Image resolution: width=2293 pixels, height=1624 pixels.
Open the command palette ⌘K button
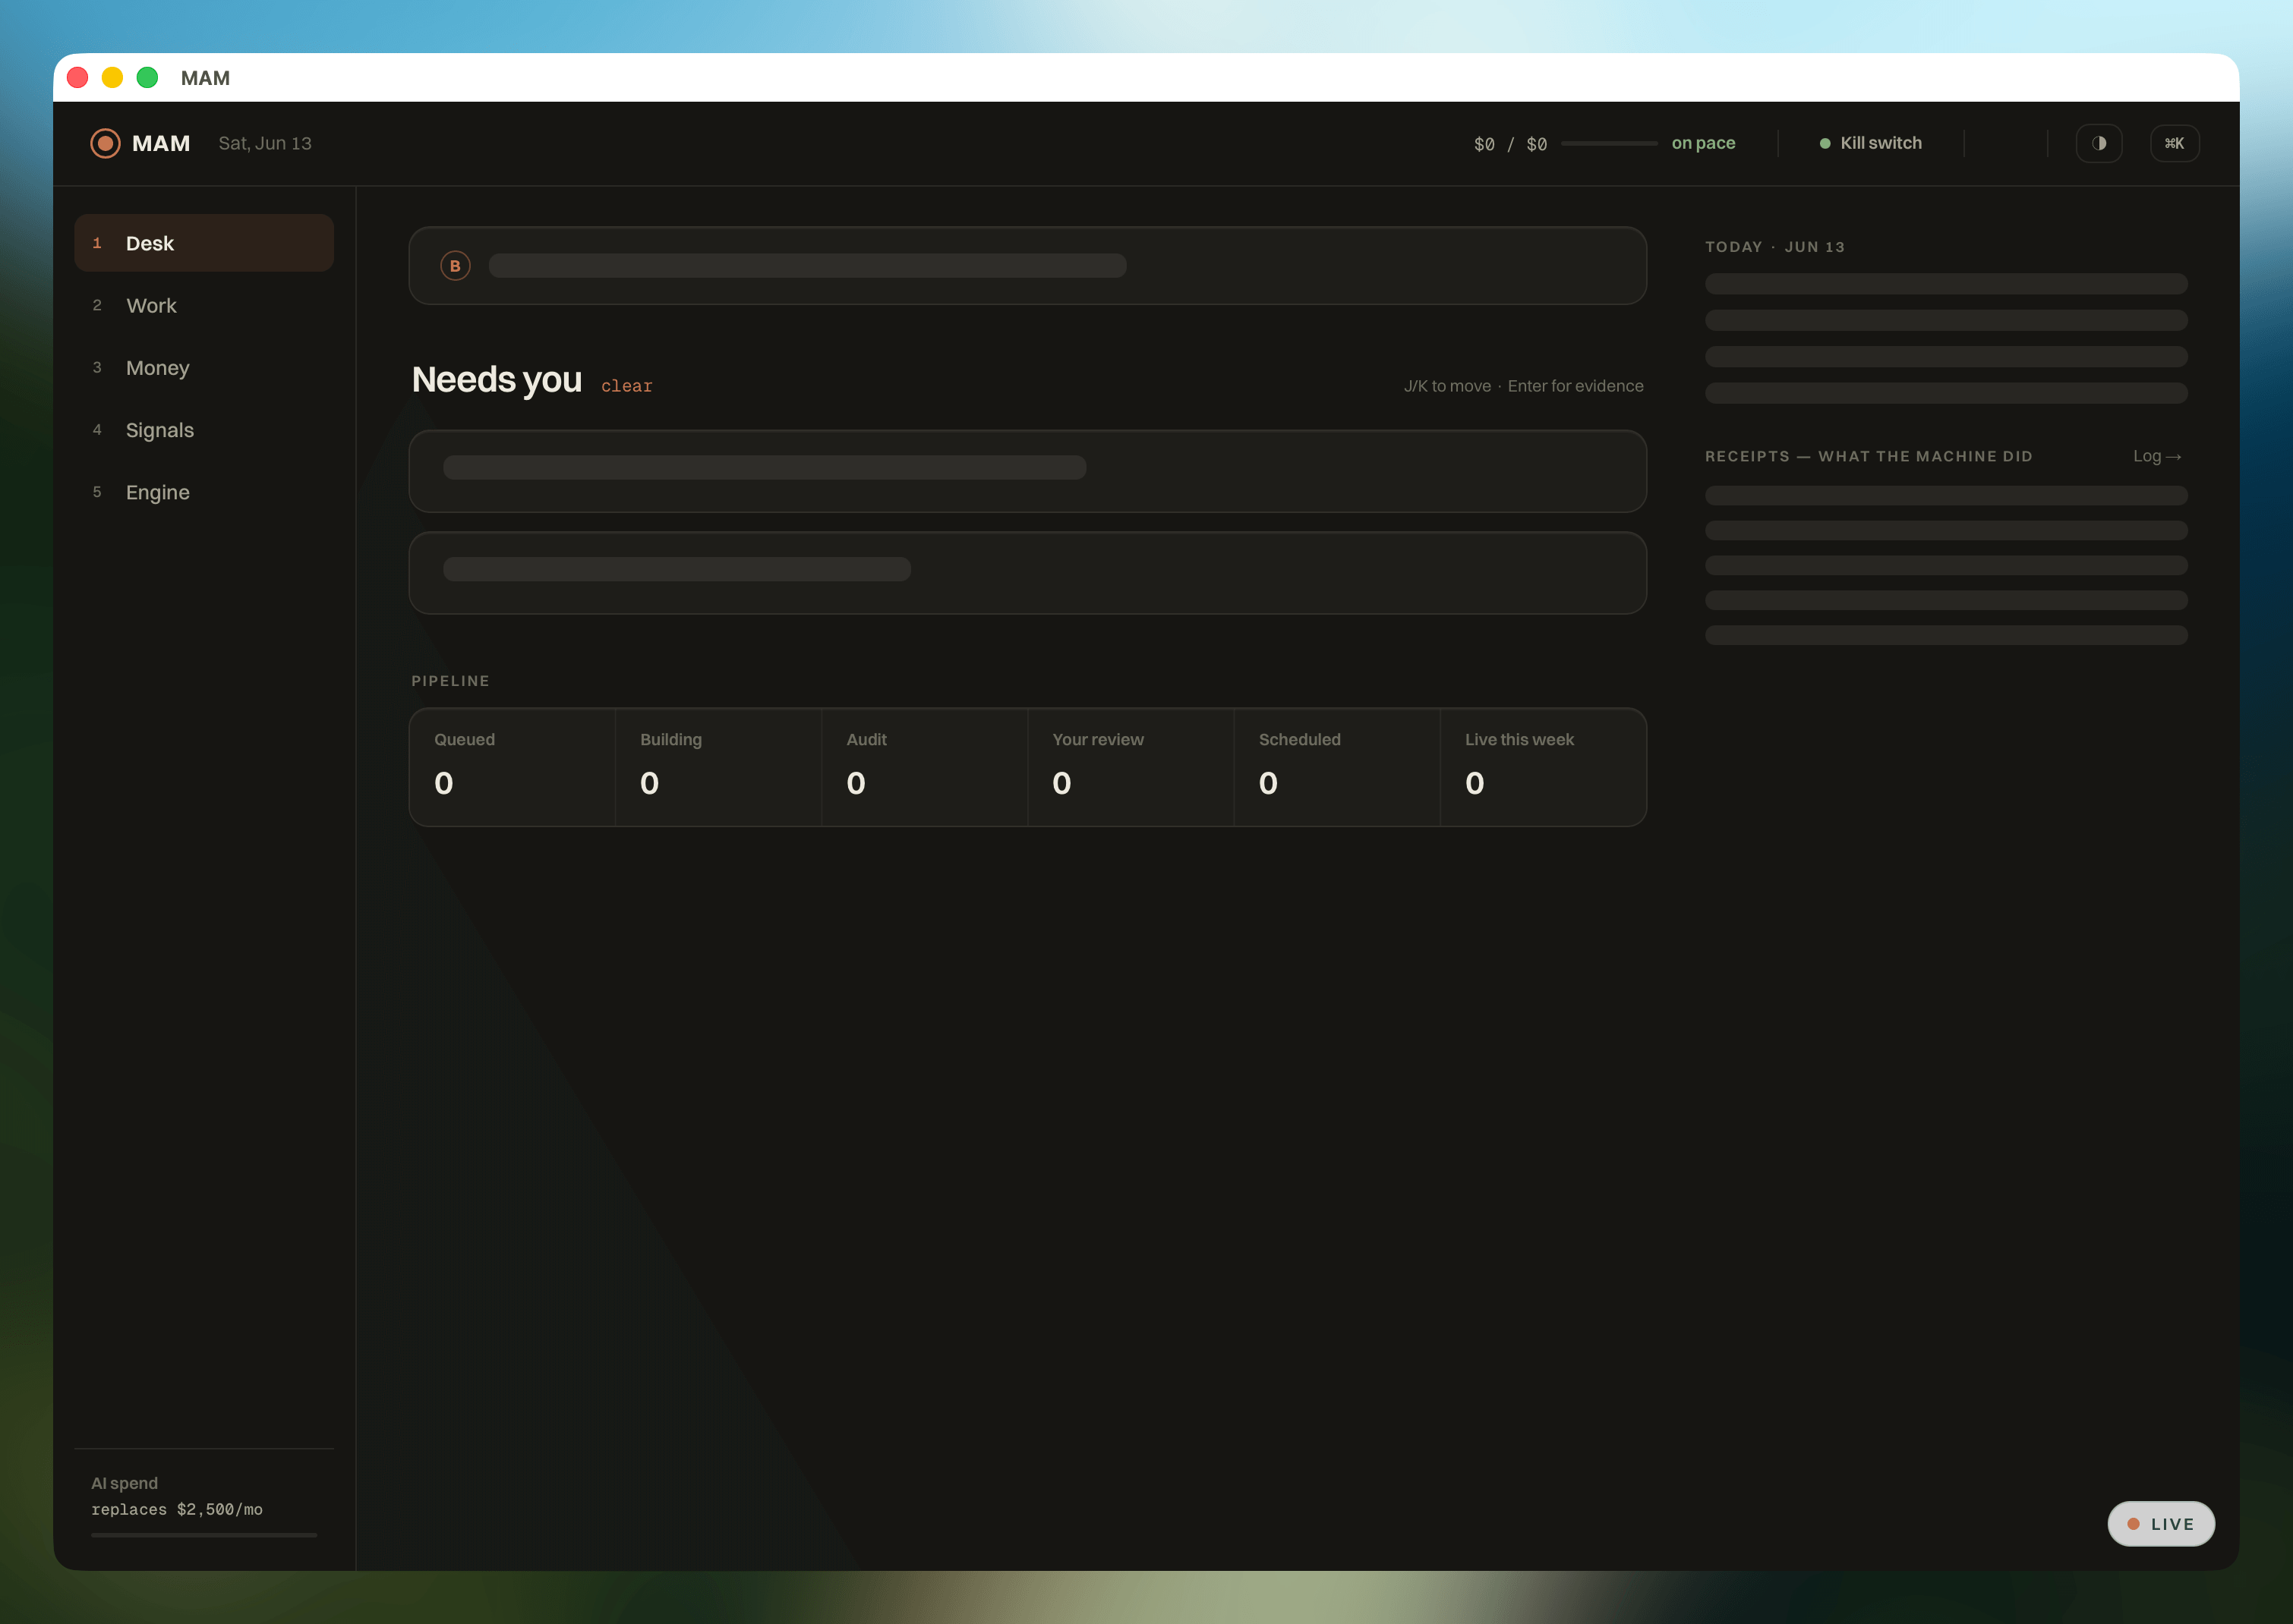(2174, 143)
